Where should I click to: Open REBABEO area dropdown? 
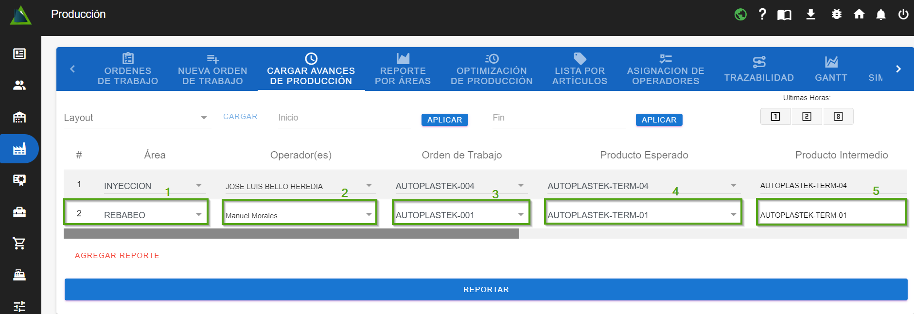(x=198, y=214)
